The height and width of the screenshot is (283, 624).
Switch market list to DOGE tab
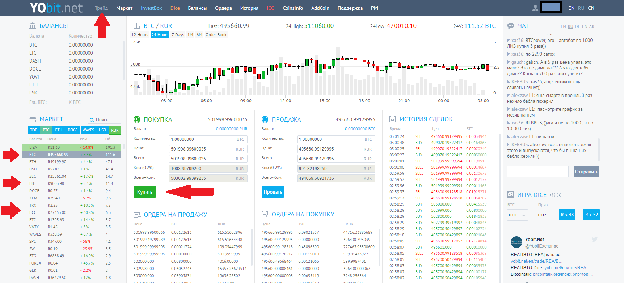click(73, 130)
